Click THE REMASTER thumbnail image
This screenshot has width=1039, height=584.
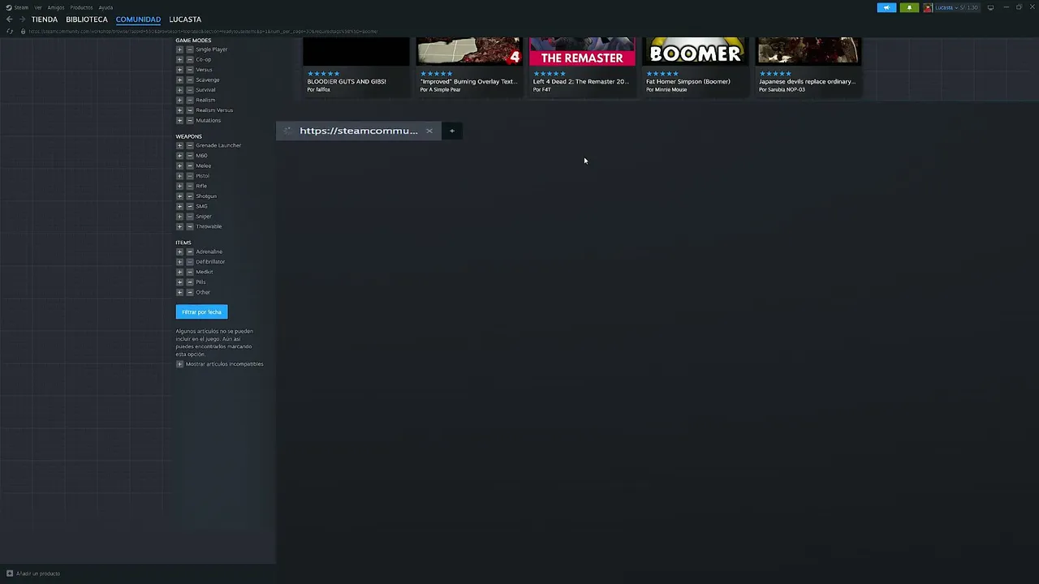tap(582, 51)
